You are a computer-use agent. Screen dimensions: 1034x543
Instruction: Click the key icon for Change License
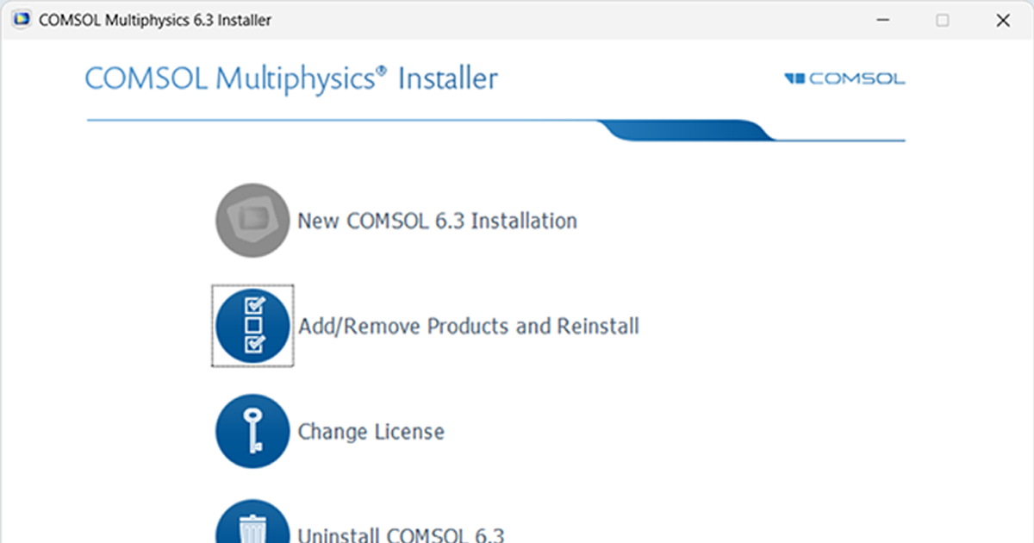(x=252, y=431)
